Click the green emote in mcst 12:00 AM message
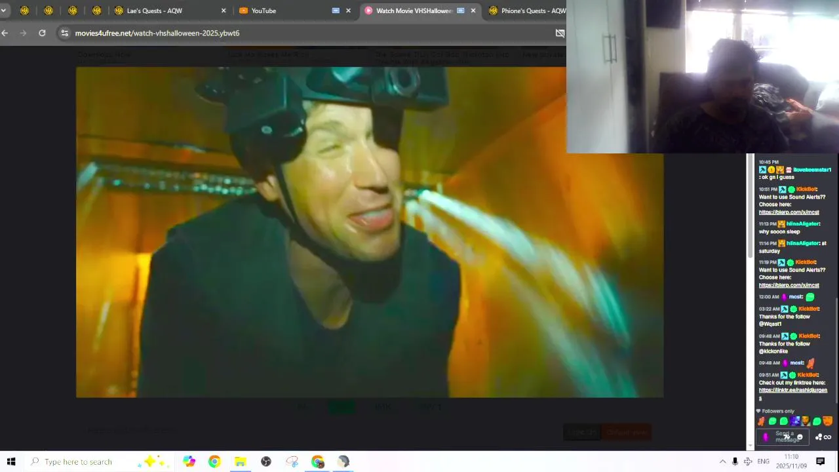 810,297
